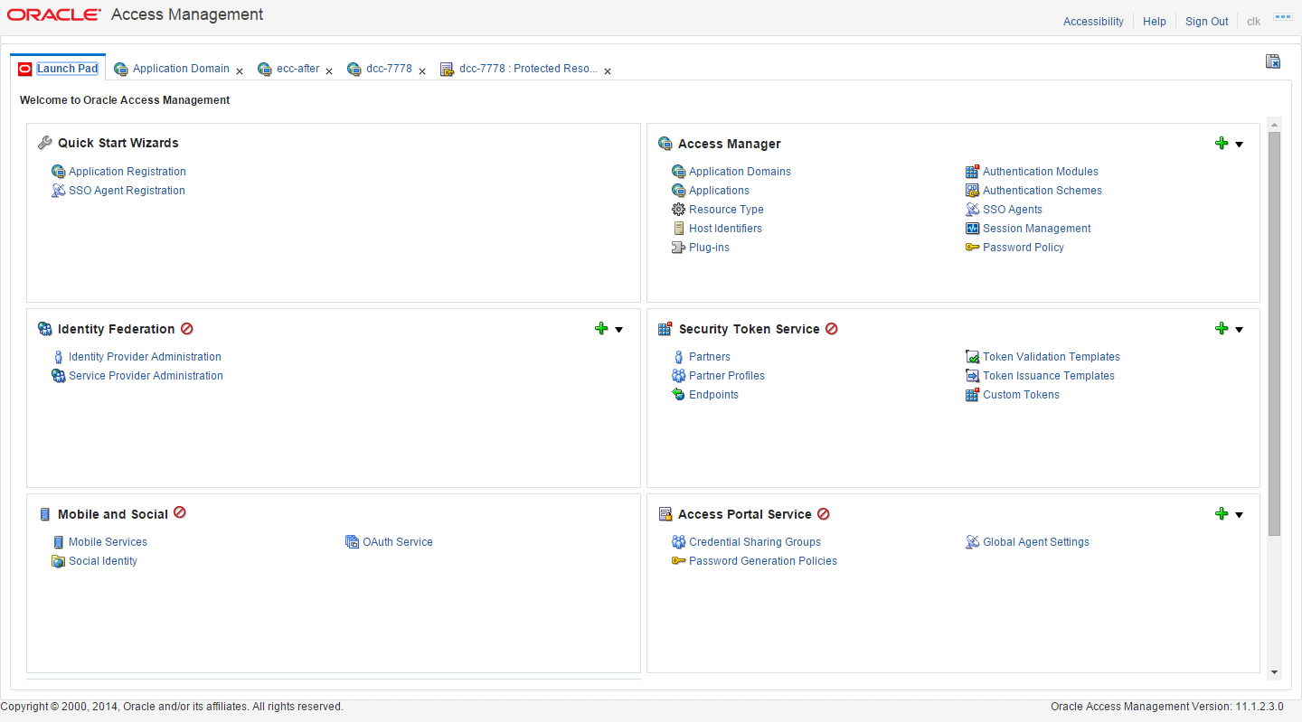1302x722 pixels.
Task: Click the green plus in Security Token Service panel
Action: [x=1222, y=329]
